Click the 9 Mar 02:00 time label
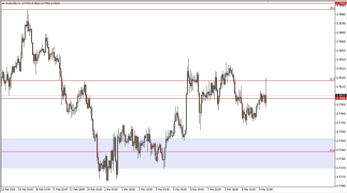 point(266,189)
